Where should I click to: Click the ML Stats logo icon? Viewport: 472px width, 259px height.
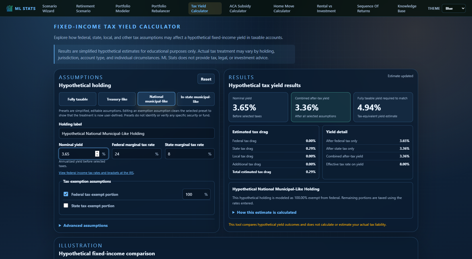[9, 8]
